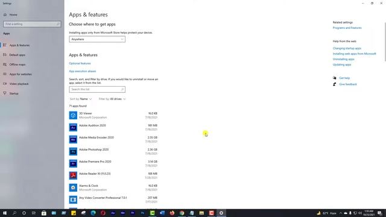Click the Settings window vertical scrollbar
The image size is (386, 217).
385,42
